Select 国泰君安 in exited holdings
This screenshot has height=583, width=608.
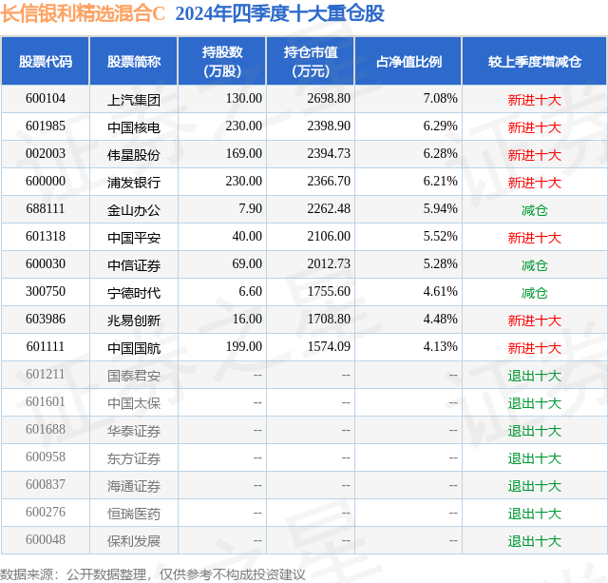[x=134, y=375]
